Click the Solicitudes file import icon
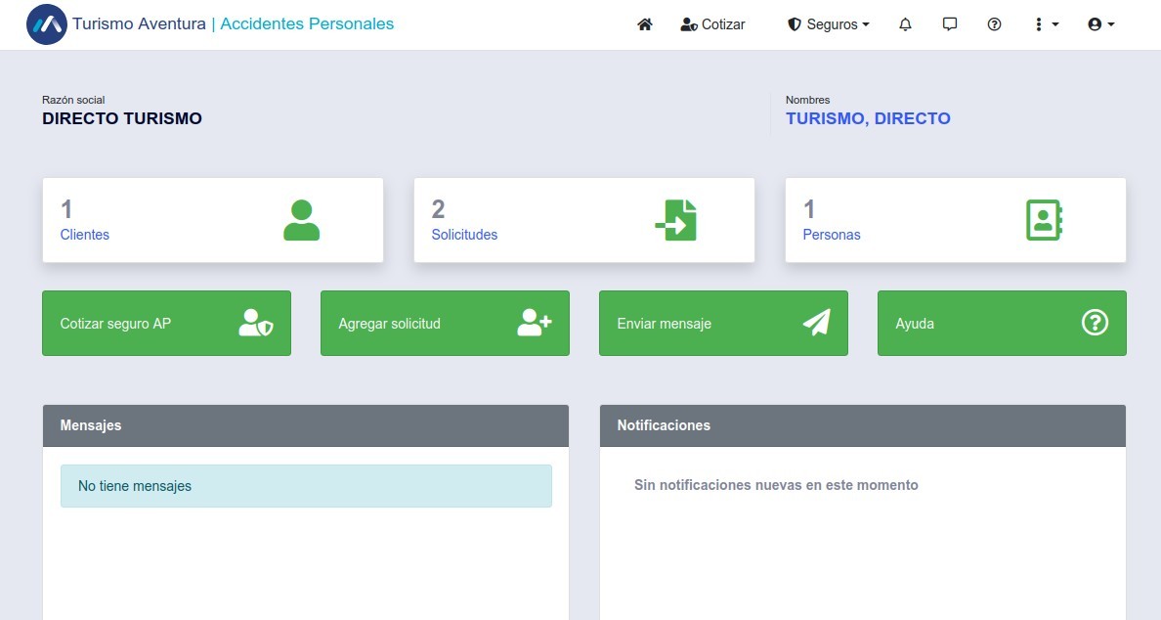Viewport: 1161px width, 620px height. point(675,220)
